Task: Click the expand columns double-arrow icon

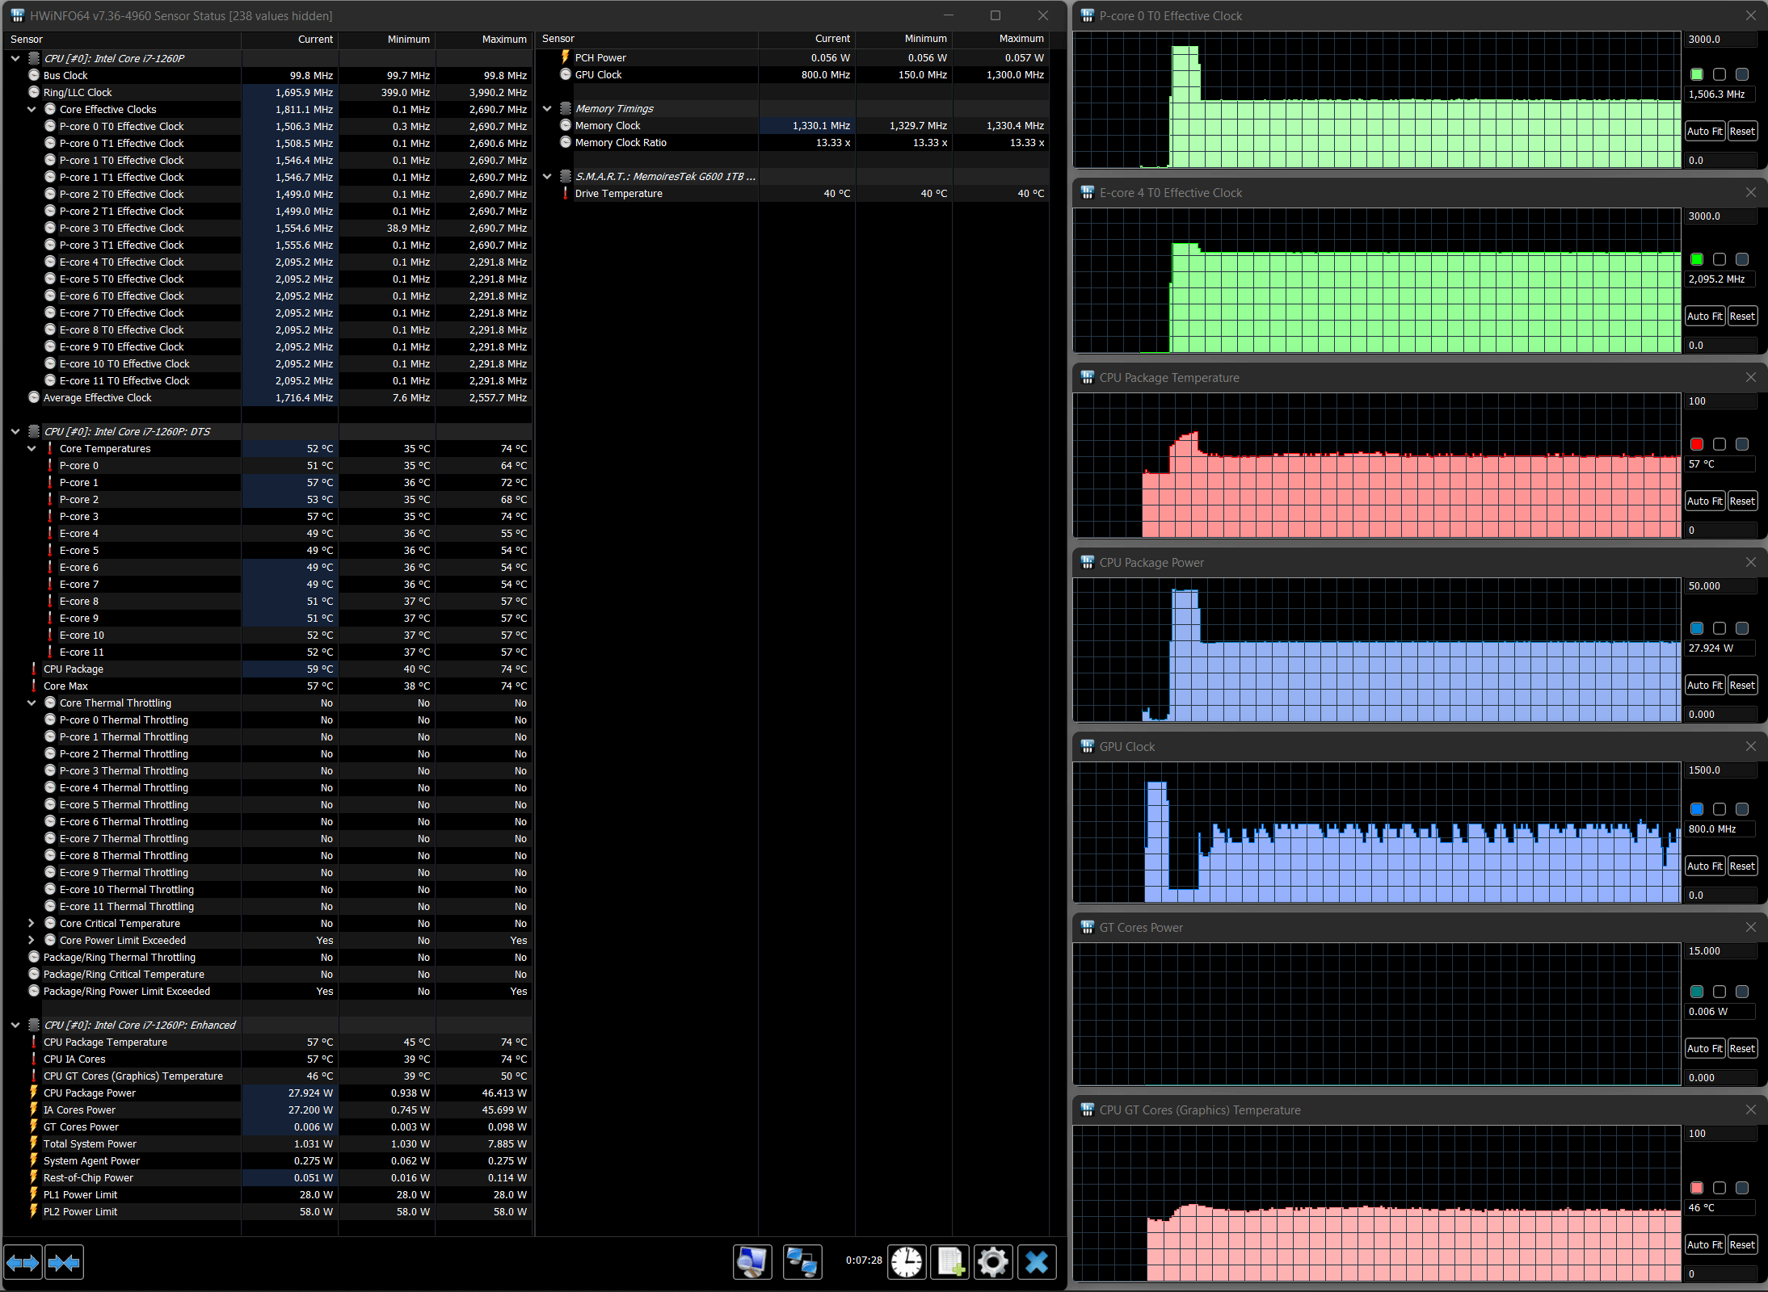Action: [23, 1262]
